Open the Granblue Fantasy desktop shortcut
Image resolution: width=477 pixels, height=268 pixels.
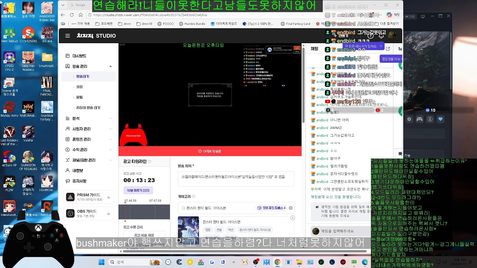click(x=47, y=111)
